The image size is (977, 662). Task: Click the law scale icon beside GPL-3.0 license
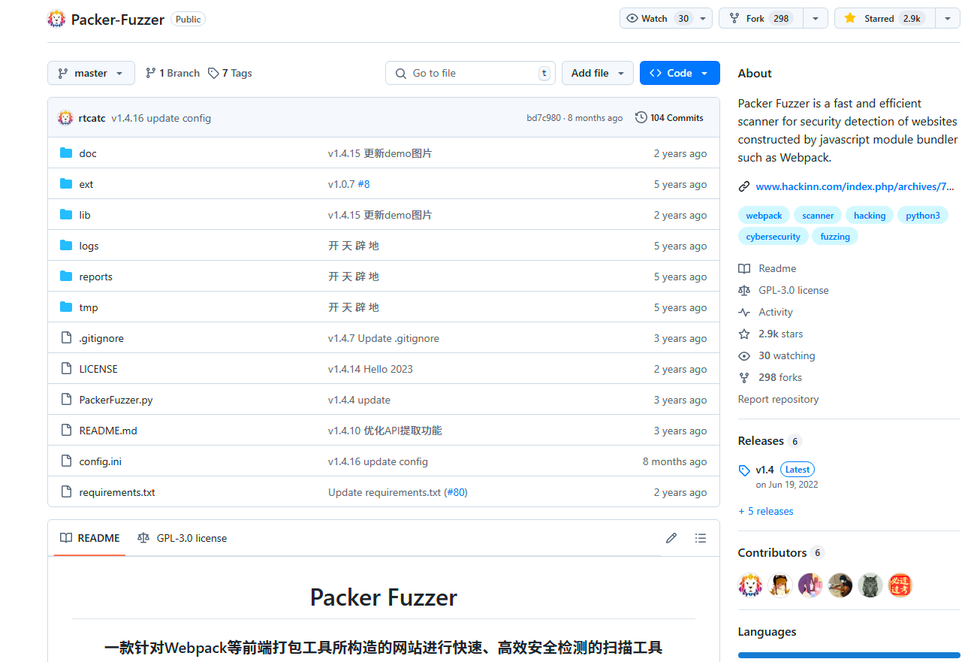744,290
